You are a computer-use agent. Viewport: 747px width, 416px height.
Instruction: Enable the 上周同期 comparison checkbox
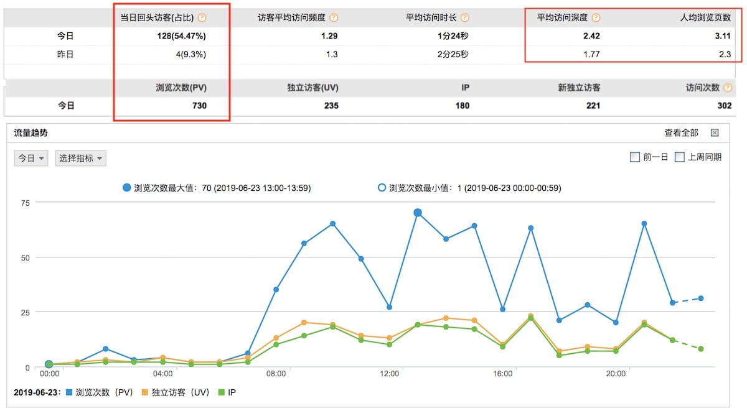(x=680, y=157)
